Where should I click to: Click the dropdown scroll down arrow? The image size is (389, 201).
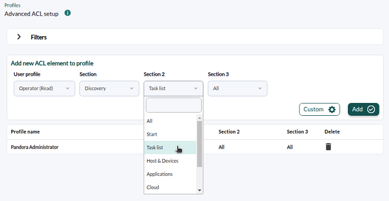click(200, 190)
